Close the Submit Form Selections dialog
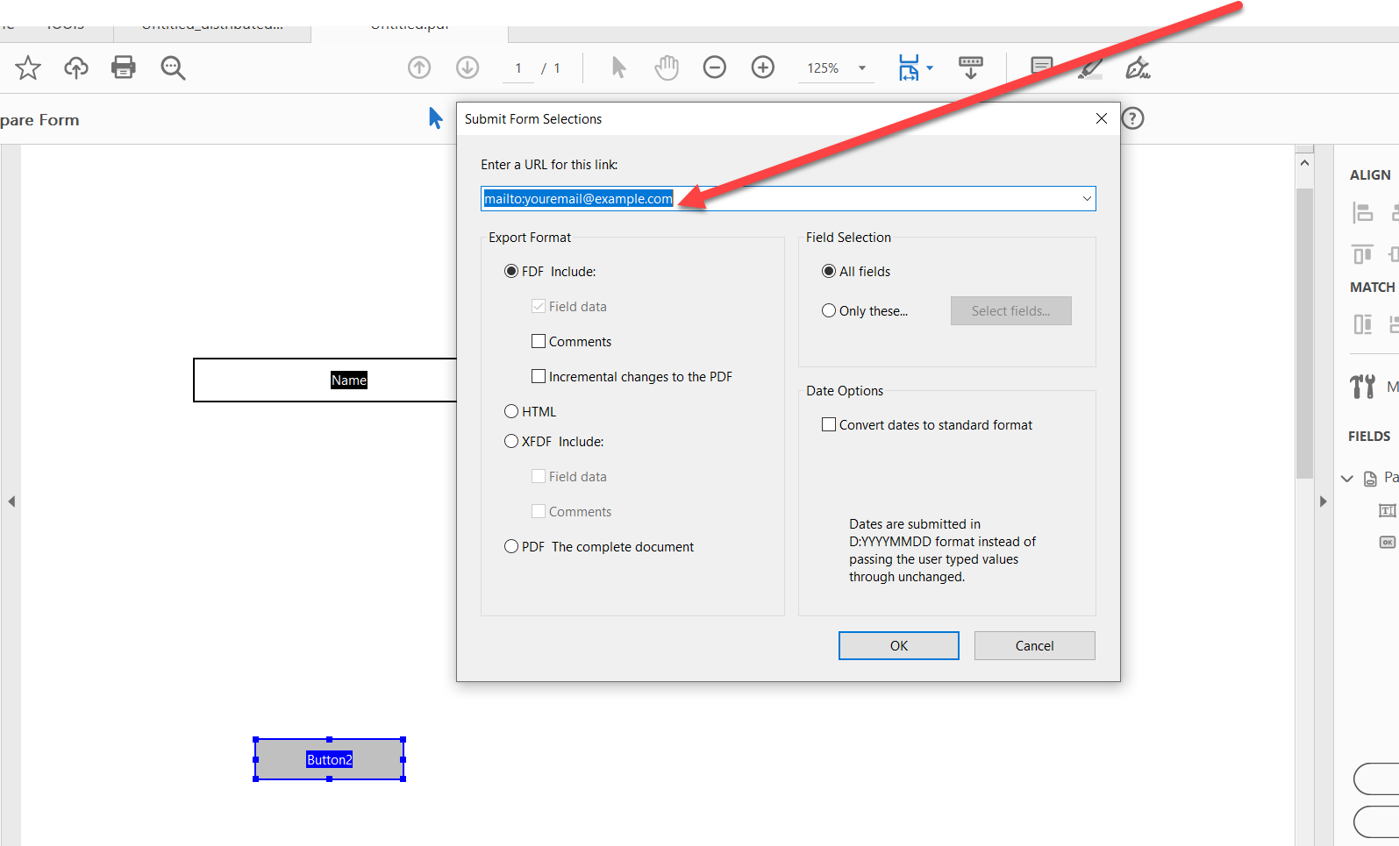 pyautogui.click(x=1102, y=118)
